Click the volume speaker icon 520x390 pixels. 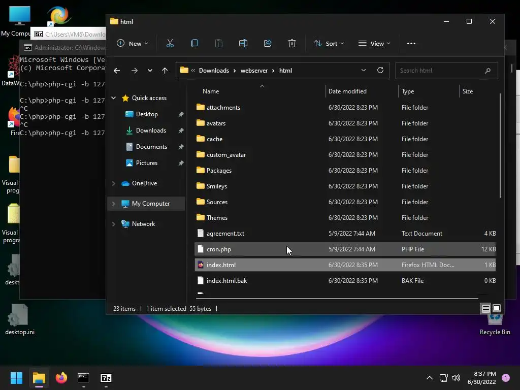tap(456, 378)
